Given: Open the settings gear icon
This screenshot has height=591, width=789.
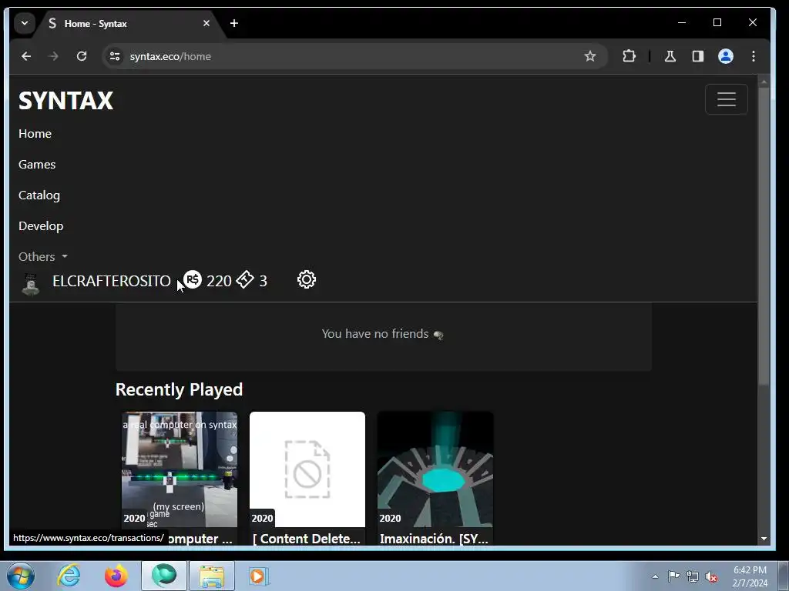Looking at the screenshot, I should coord(307,280).
